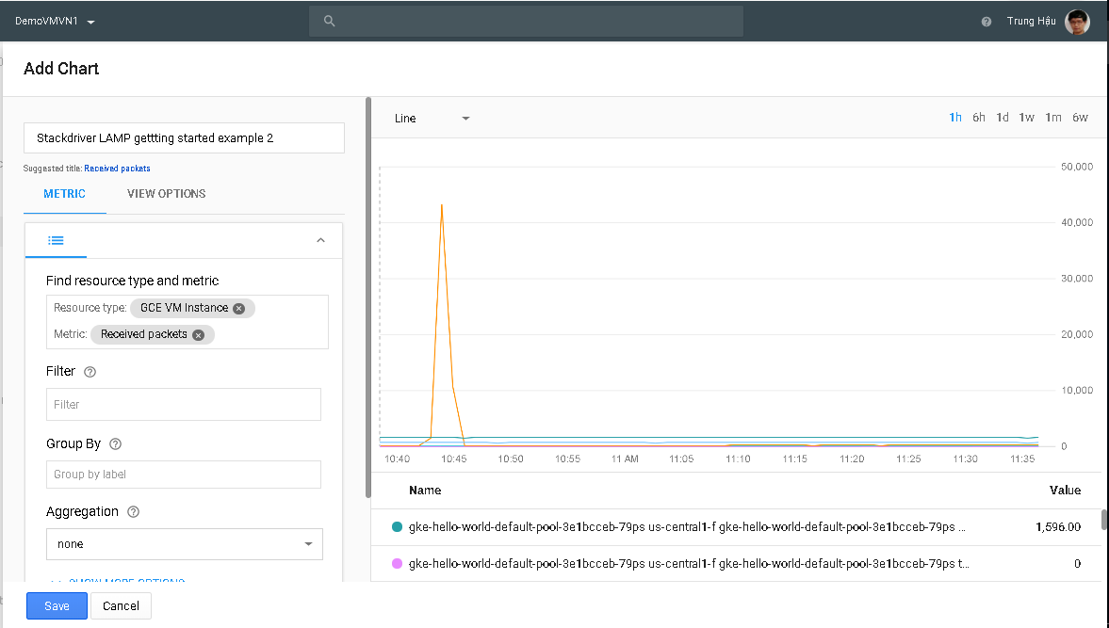Image resolution: width=1109 pixels, height=628 pixels.
Task: Click the search magnifier icon
Action: 329,21
